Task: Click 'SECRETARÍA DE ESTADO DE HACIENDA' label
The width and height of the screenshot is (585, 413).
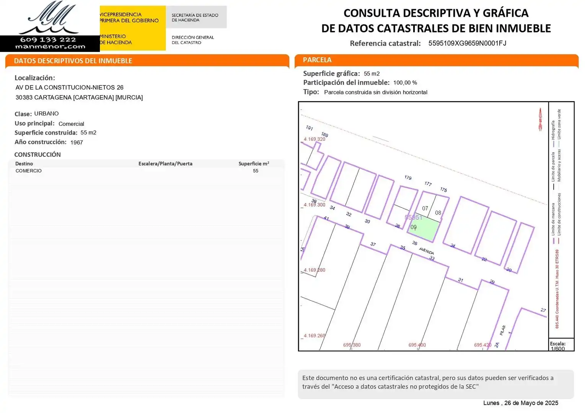Action: (195, 18)
